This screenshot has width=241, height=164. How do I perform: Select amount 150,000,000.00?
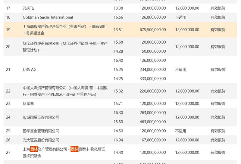click(153, 51)
